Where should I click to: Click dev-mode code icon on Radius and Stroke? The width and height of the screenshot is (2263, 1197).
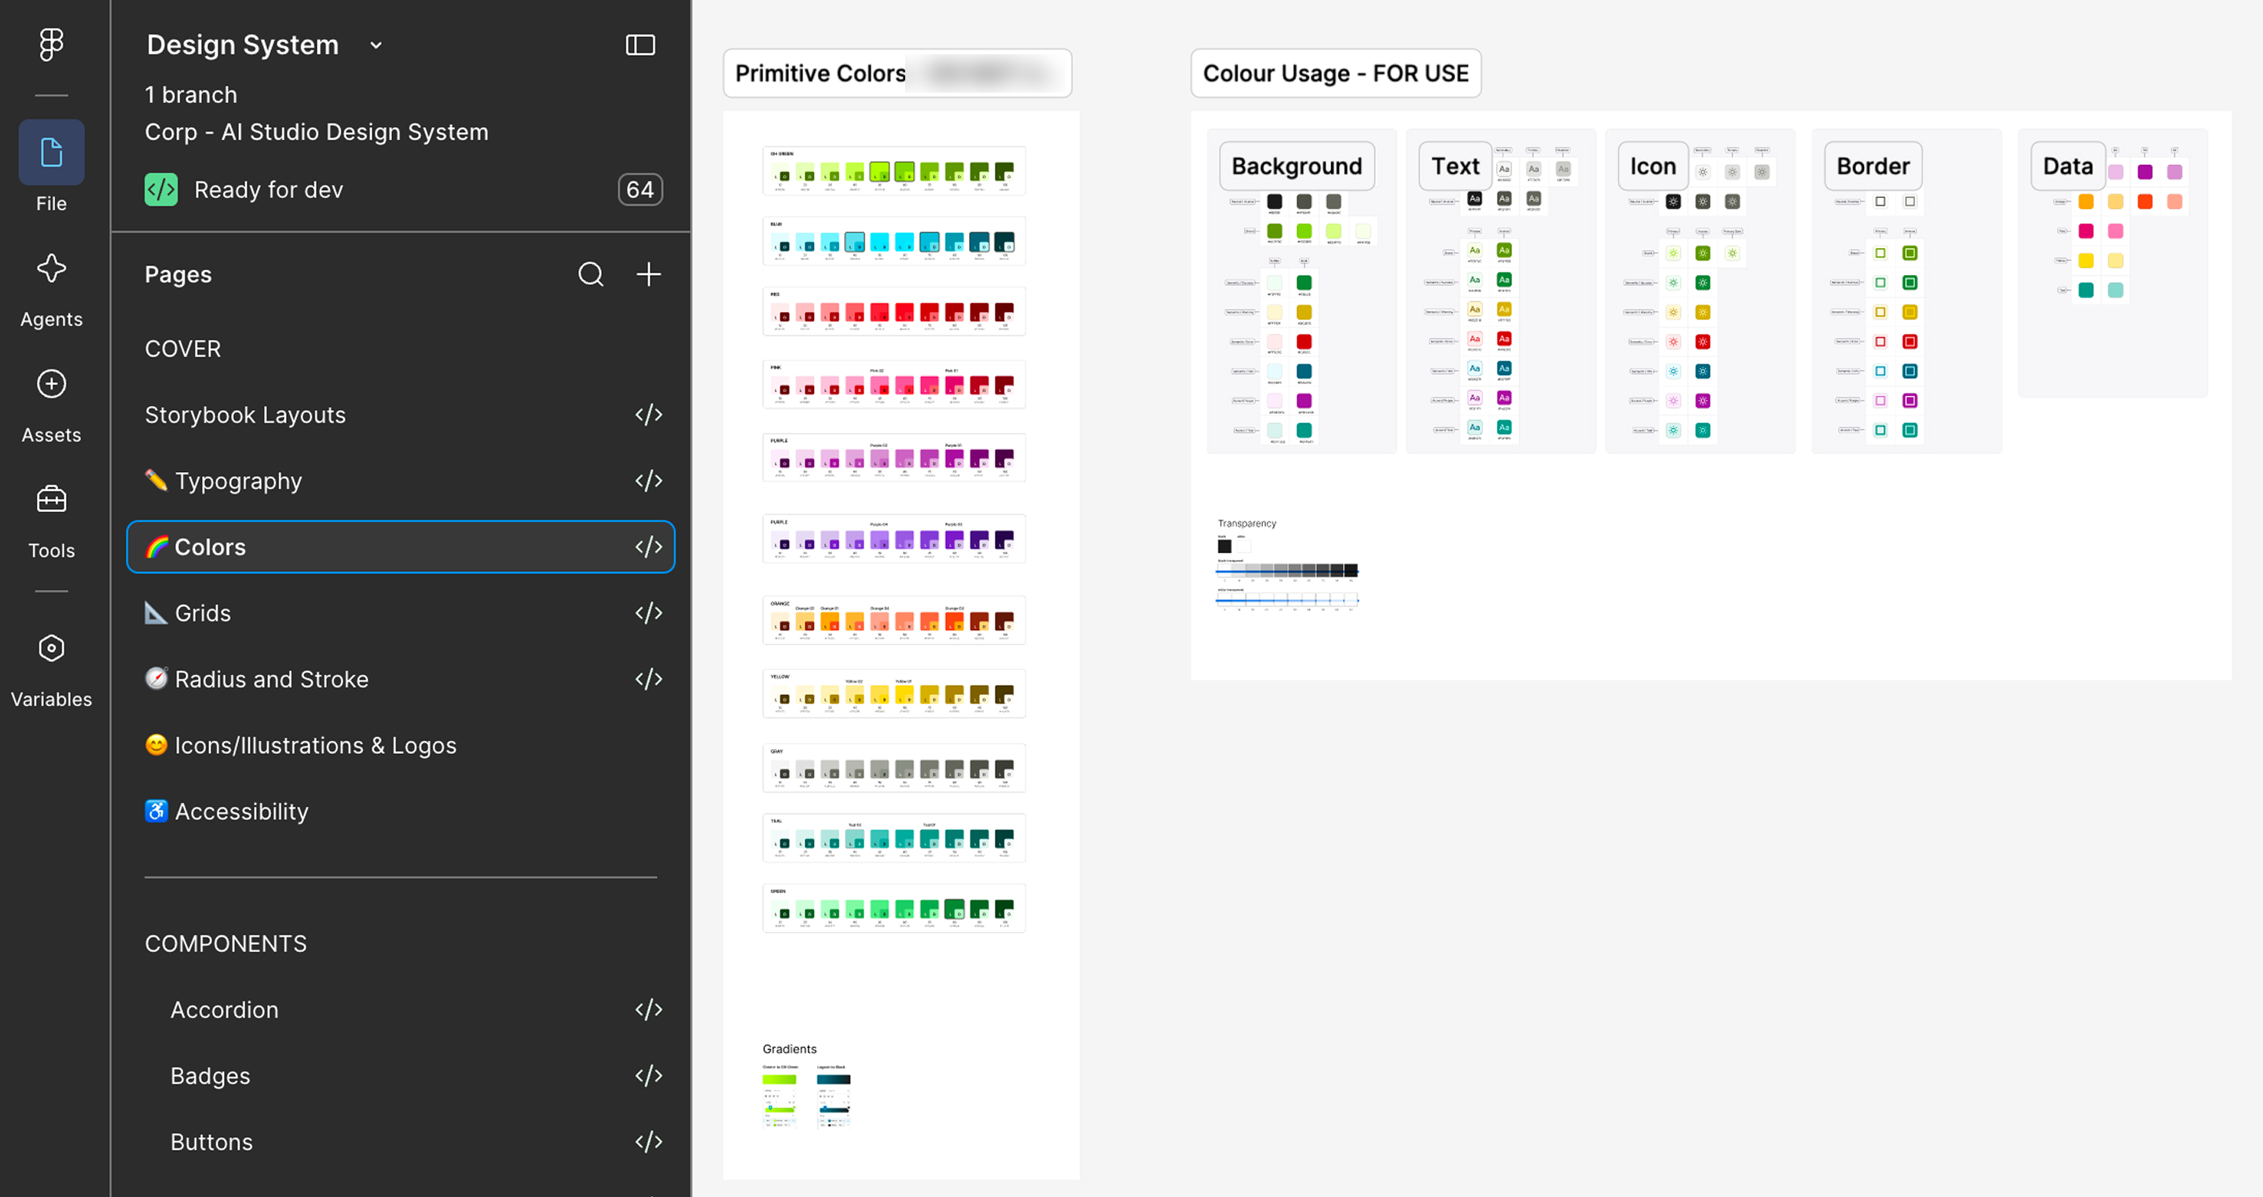pyautogui.click(x=648, y=679)
